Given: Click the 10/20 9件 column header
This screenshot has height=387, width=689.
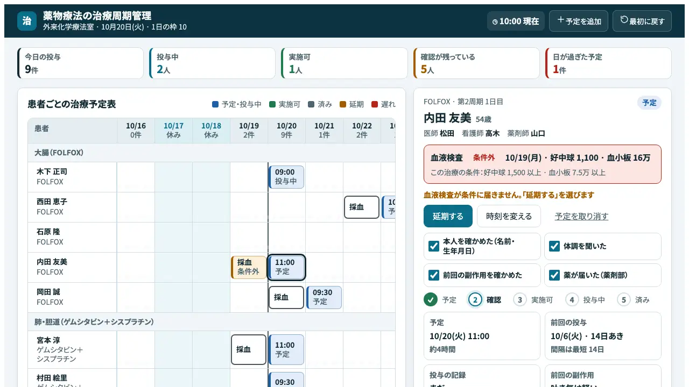Looking at the screenshot, I should coord(286,131).
